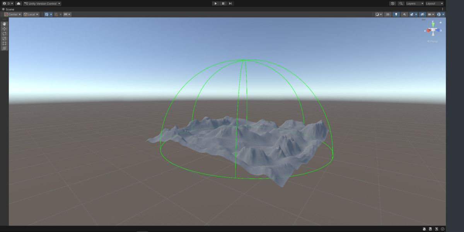Click the snap increment ruler icon
This screenshot has height=232, width=464.
coord(66,14)
